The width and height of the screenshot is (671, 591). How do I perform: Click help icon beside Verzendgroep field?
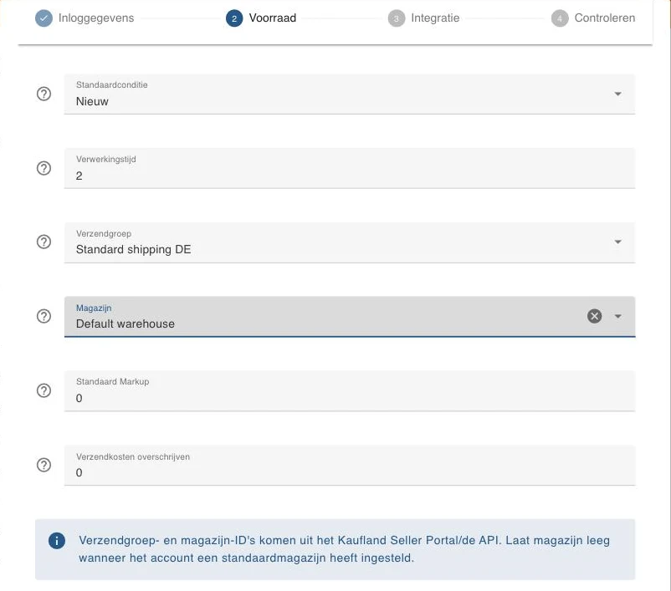44,242
